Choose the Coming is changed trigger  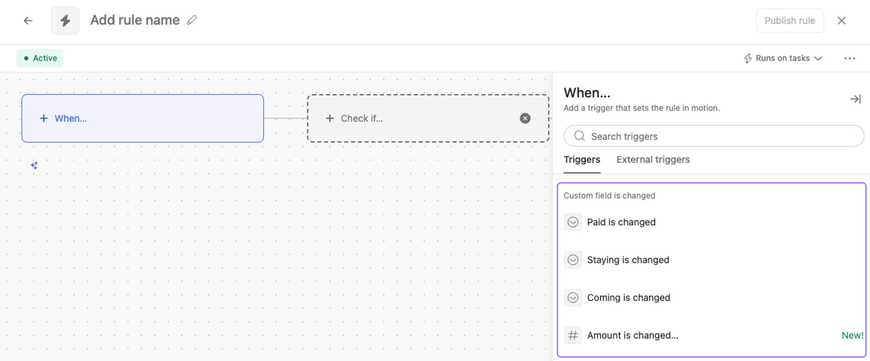628,297
